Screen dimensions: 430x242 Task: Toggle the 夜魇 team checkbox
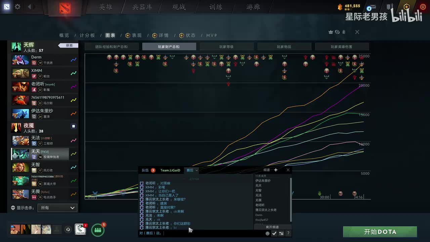(74, 126)
